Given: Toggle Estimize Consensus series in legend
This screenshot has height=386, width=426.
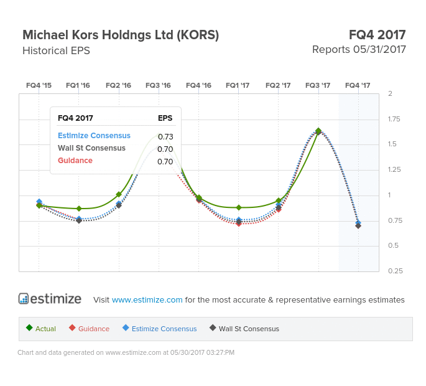Looking at the screenshot, I should (159, 329).
